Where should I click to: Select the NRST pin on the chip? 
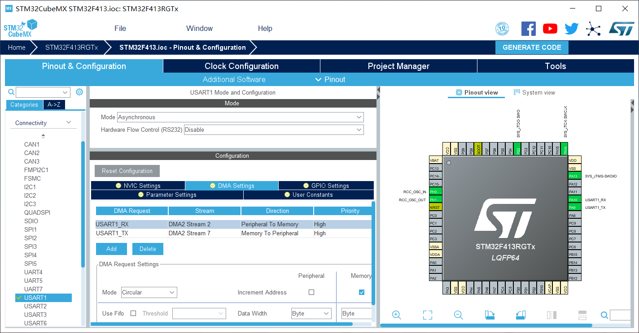[436, 208]
